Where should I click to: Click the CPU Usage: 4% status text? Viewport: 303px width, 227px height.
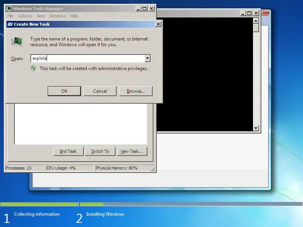click(61, 168)
